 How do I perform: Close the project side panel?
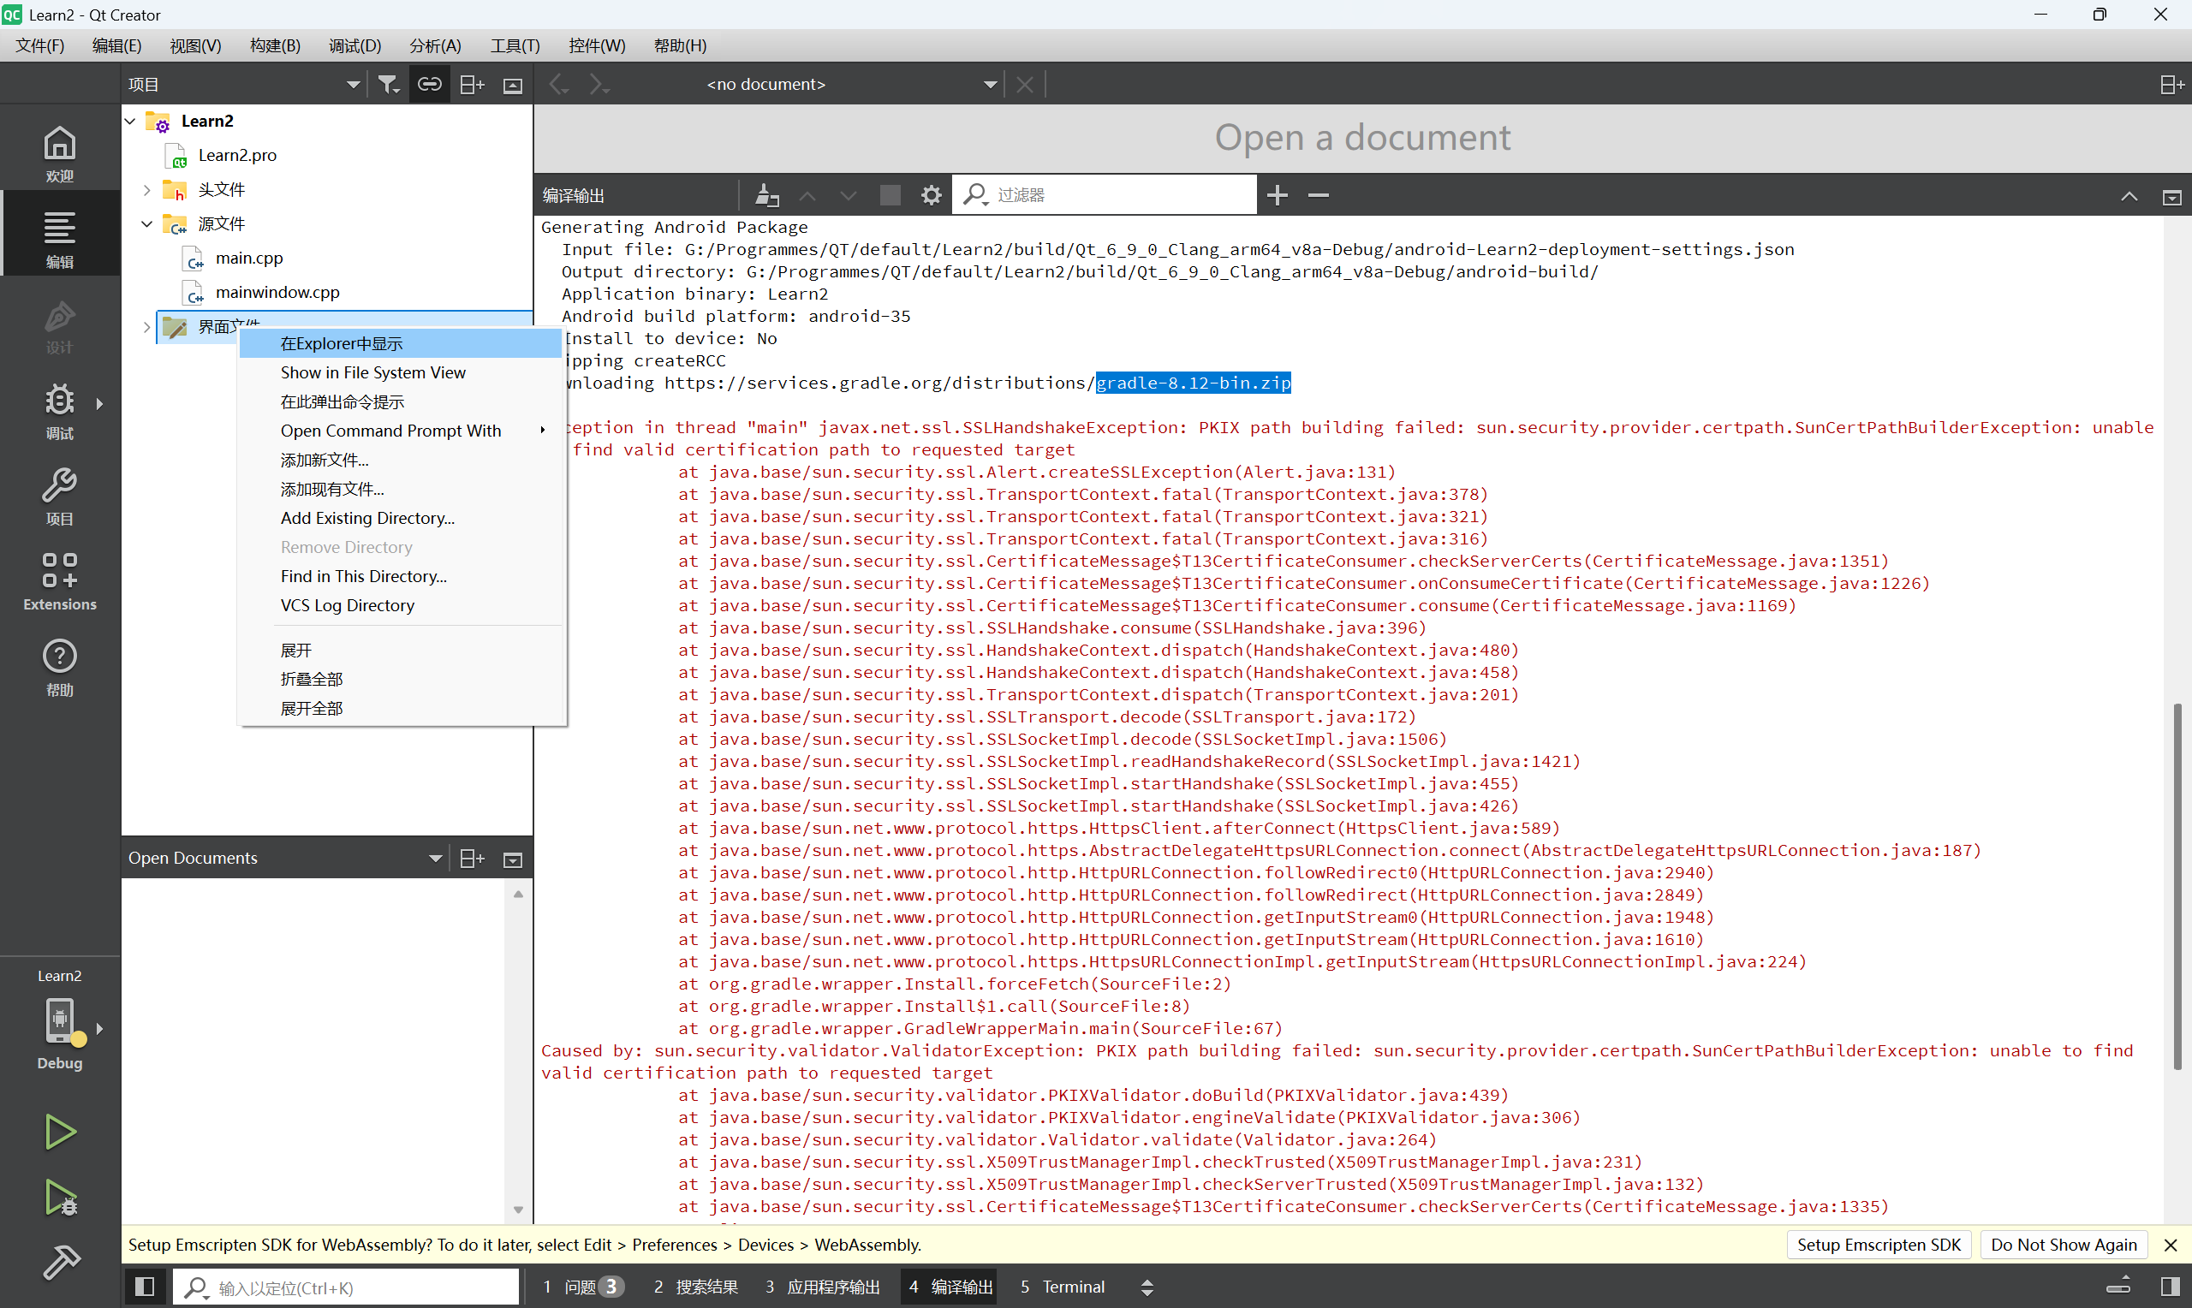tap(513, 85)
